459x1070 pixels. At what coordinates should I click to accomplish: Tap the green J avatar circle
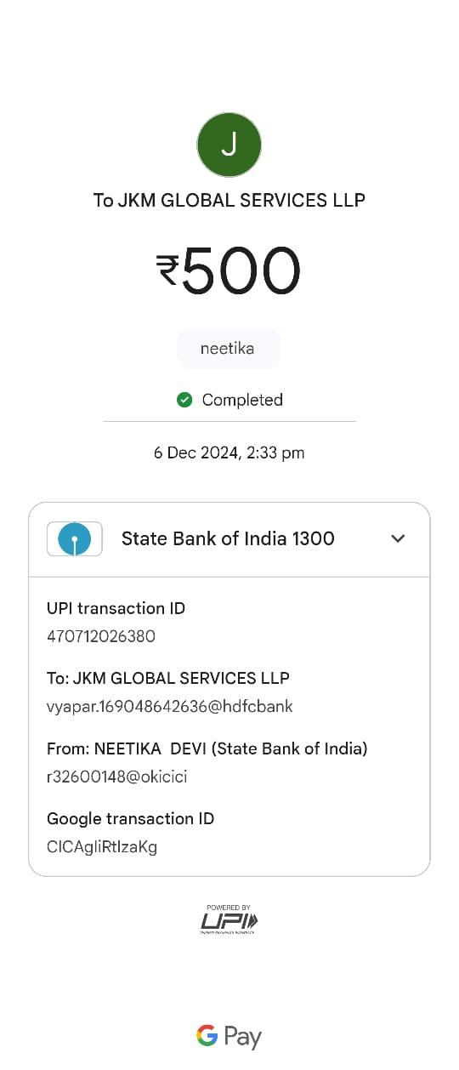(x=229, y=145)
